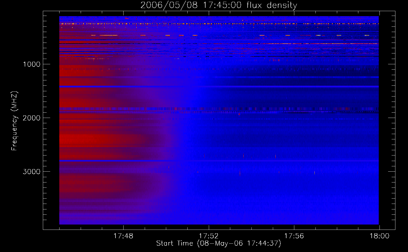Click the 2000 frequency tick label
408x252 pixels.
32,118
